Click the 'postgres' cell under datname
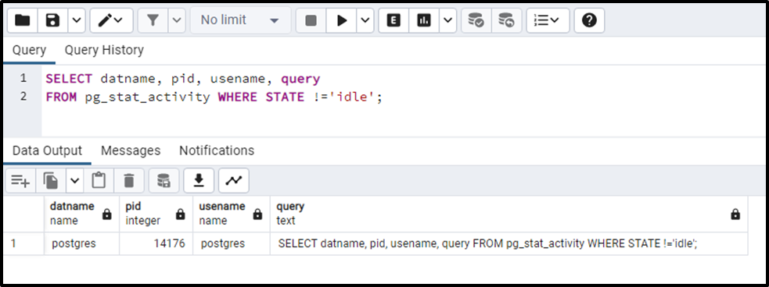This screenshot has height=287, width=769. [82, 243]
